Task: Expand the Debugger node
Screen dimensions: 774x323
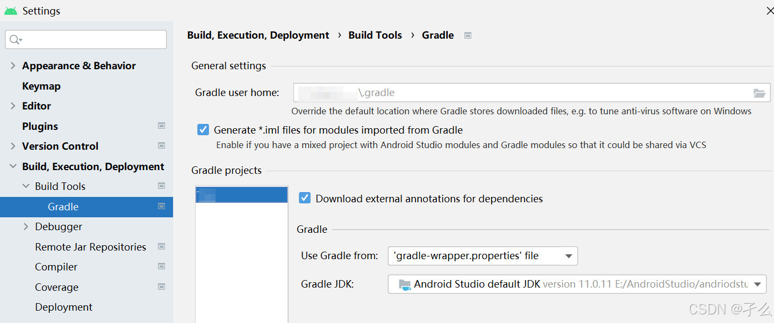Action: tap(26, 226)
